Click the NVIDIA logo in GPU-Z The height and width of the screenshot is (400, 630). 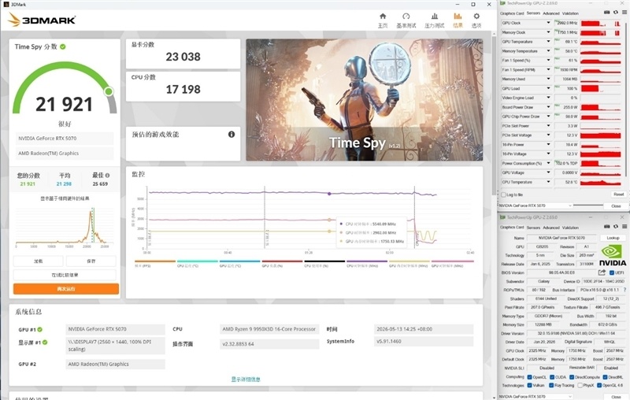613,256
